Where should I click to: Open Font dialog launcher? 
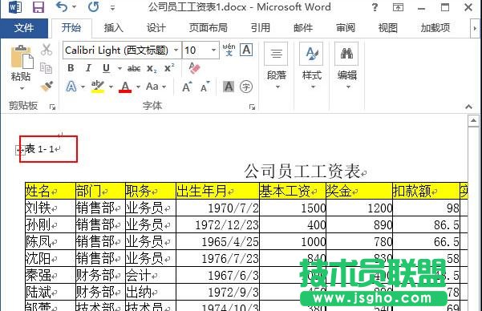pos(252,107)
